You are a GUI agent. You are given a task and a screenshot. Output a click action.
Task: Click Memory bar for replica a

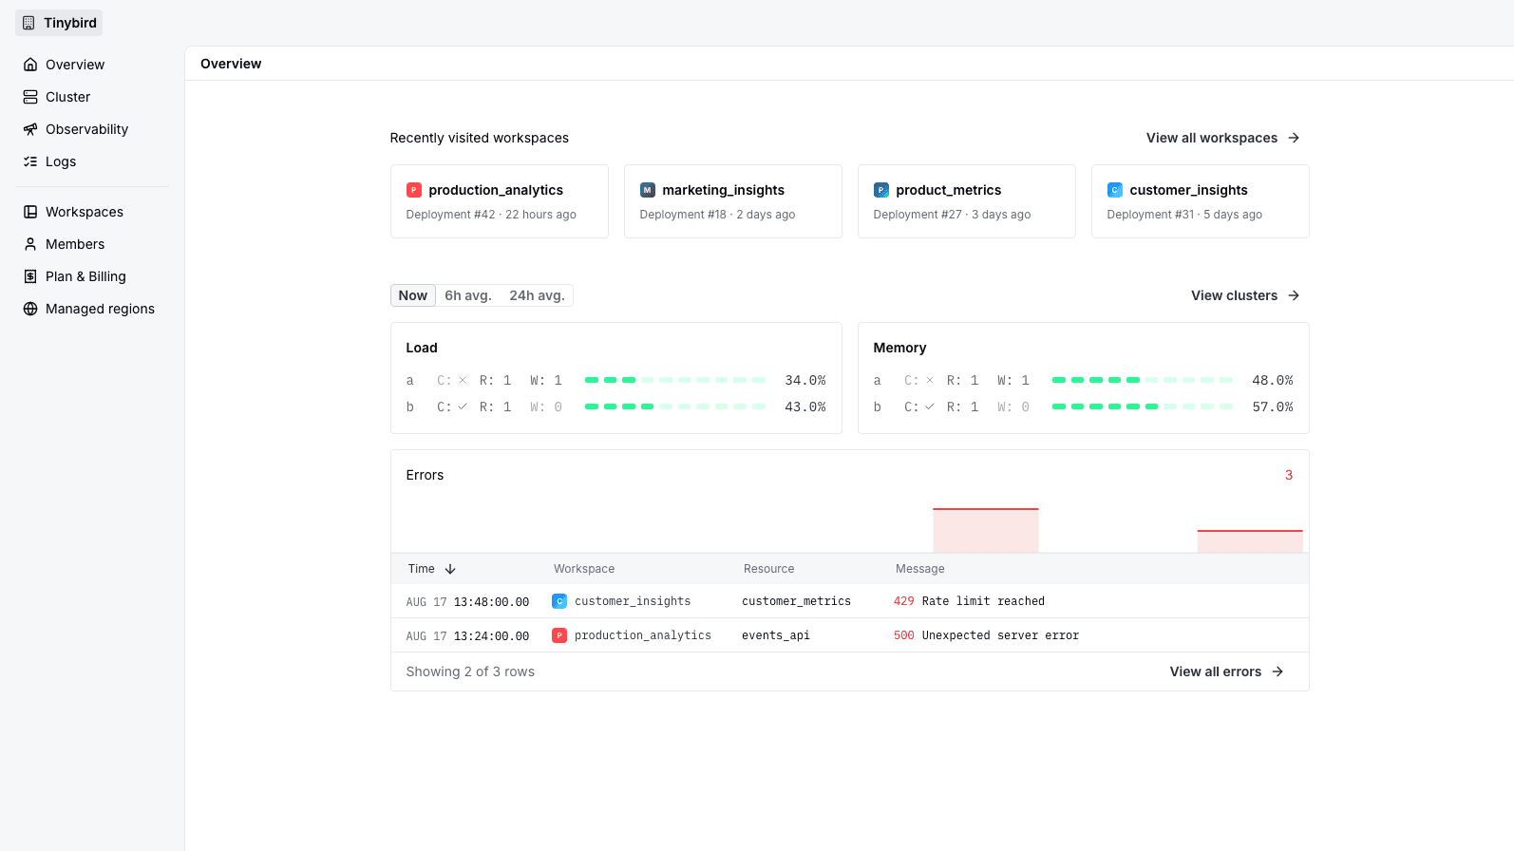(1143, 380)
